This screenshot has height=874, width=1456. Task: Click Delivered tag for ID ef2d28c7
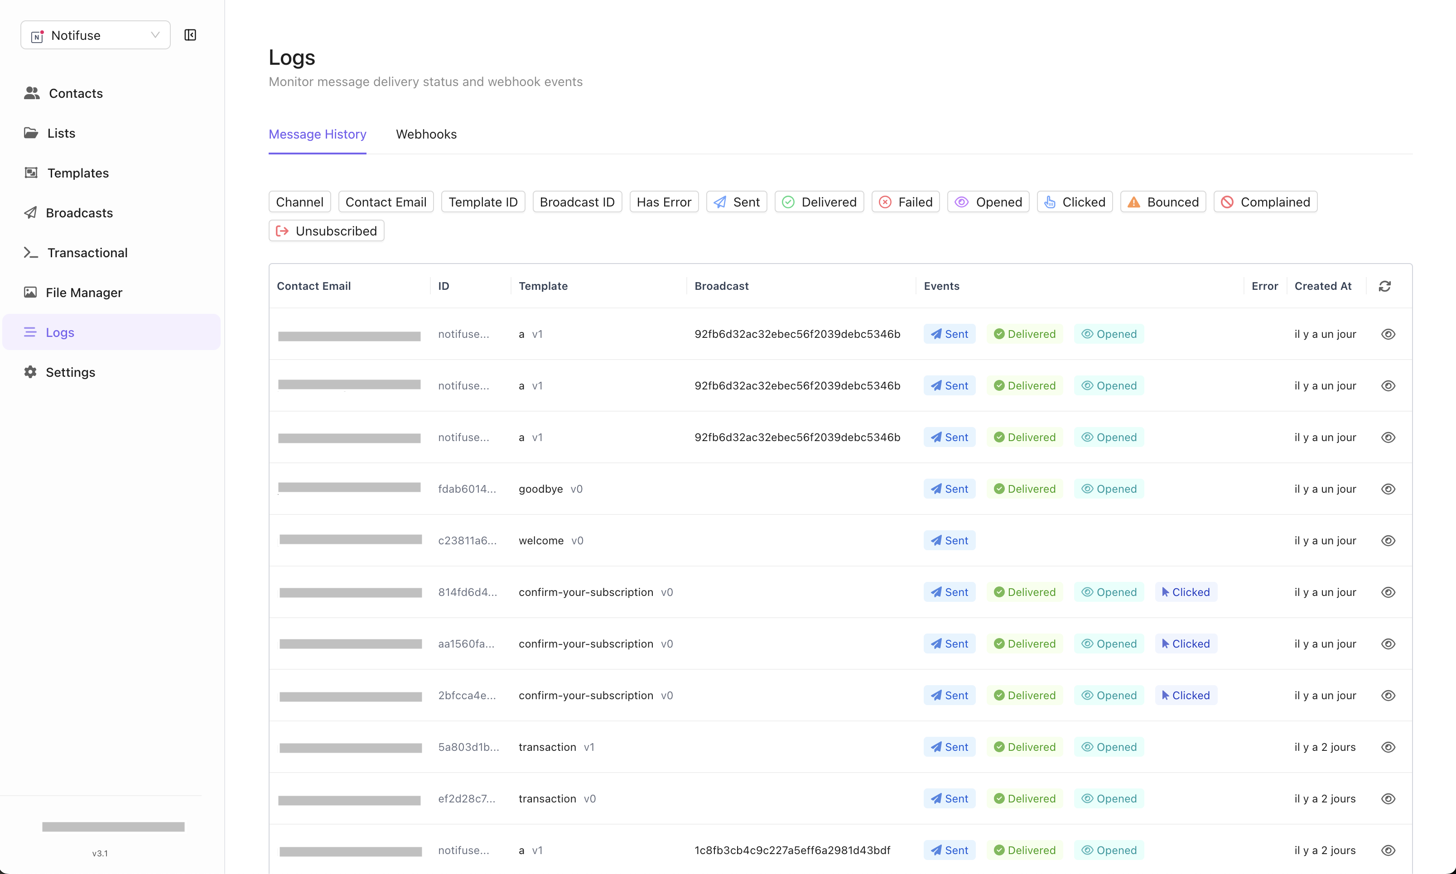point(1025,799)
